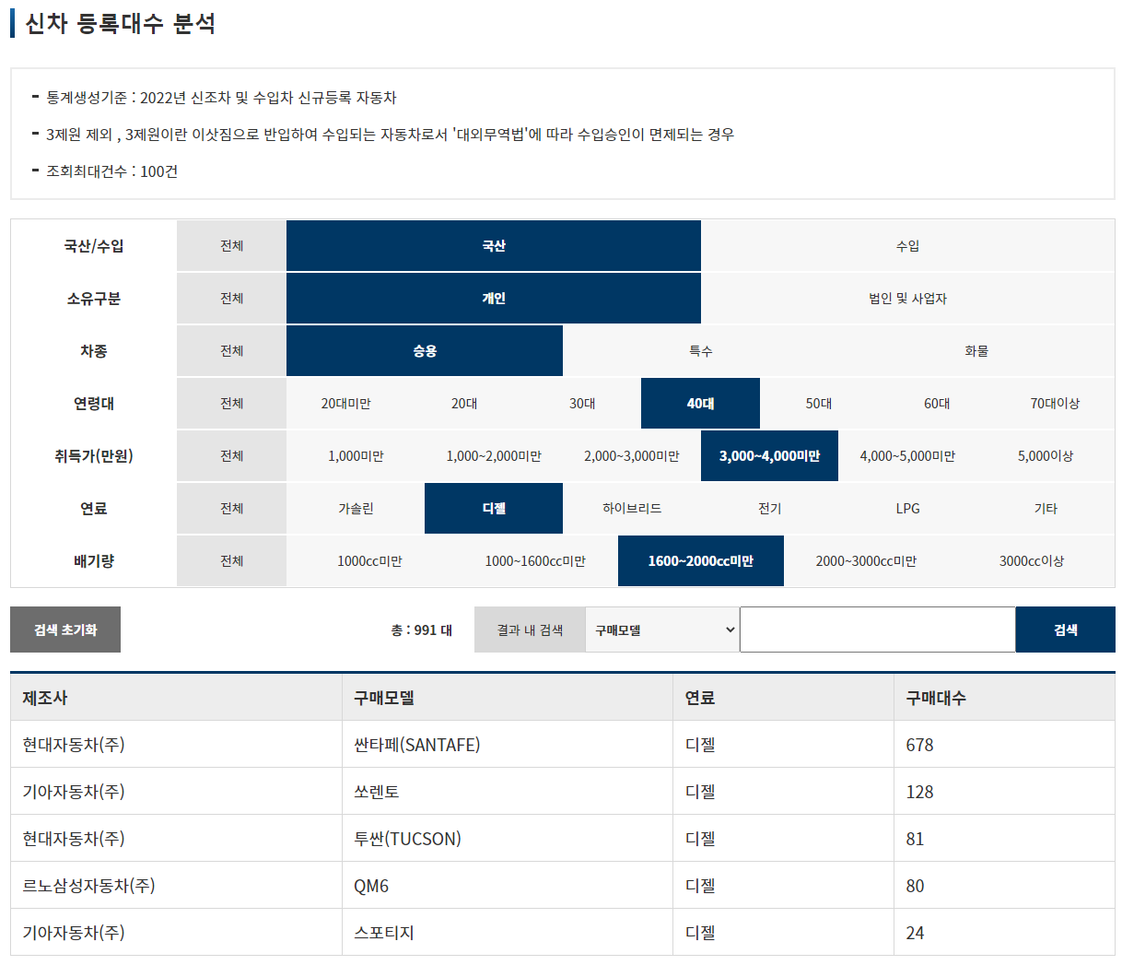1122x965 pixels.
Task: Click the 신차 등록대수 분석 heading
Action: [121, 23]
